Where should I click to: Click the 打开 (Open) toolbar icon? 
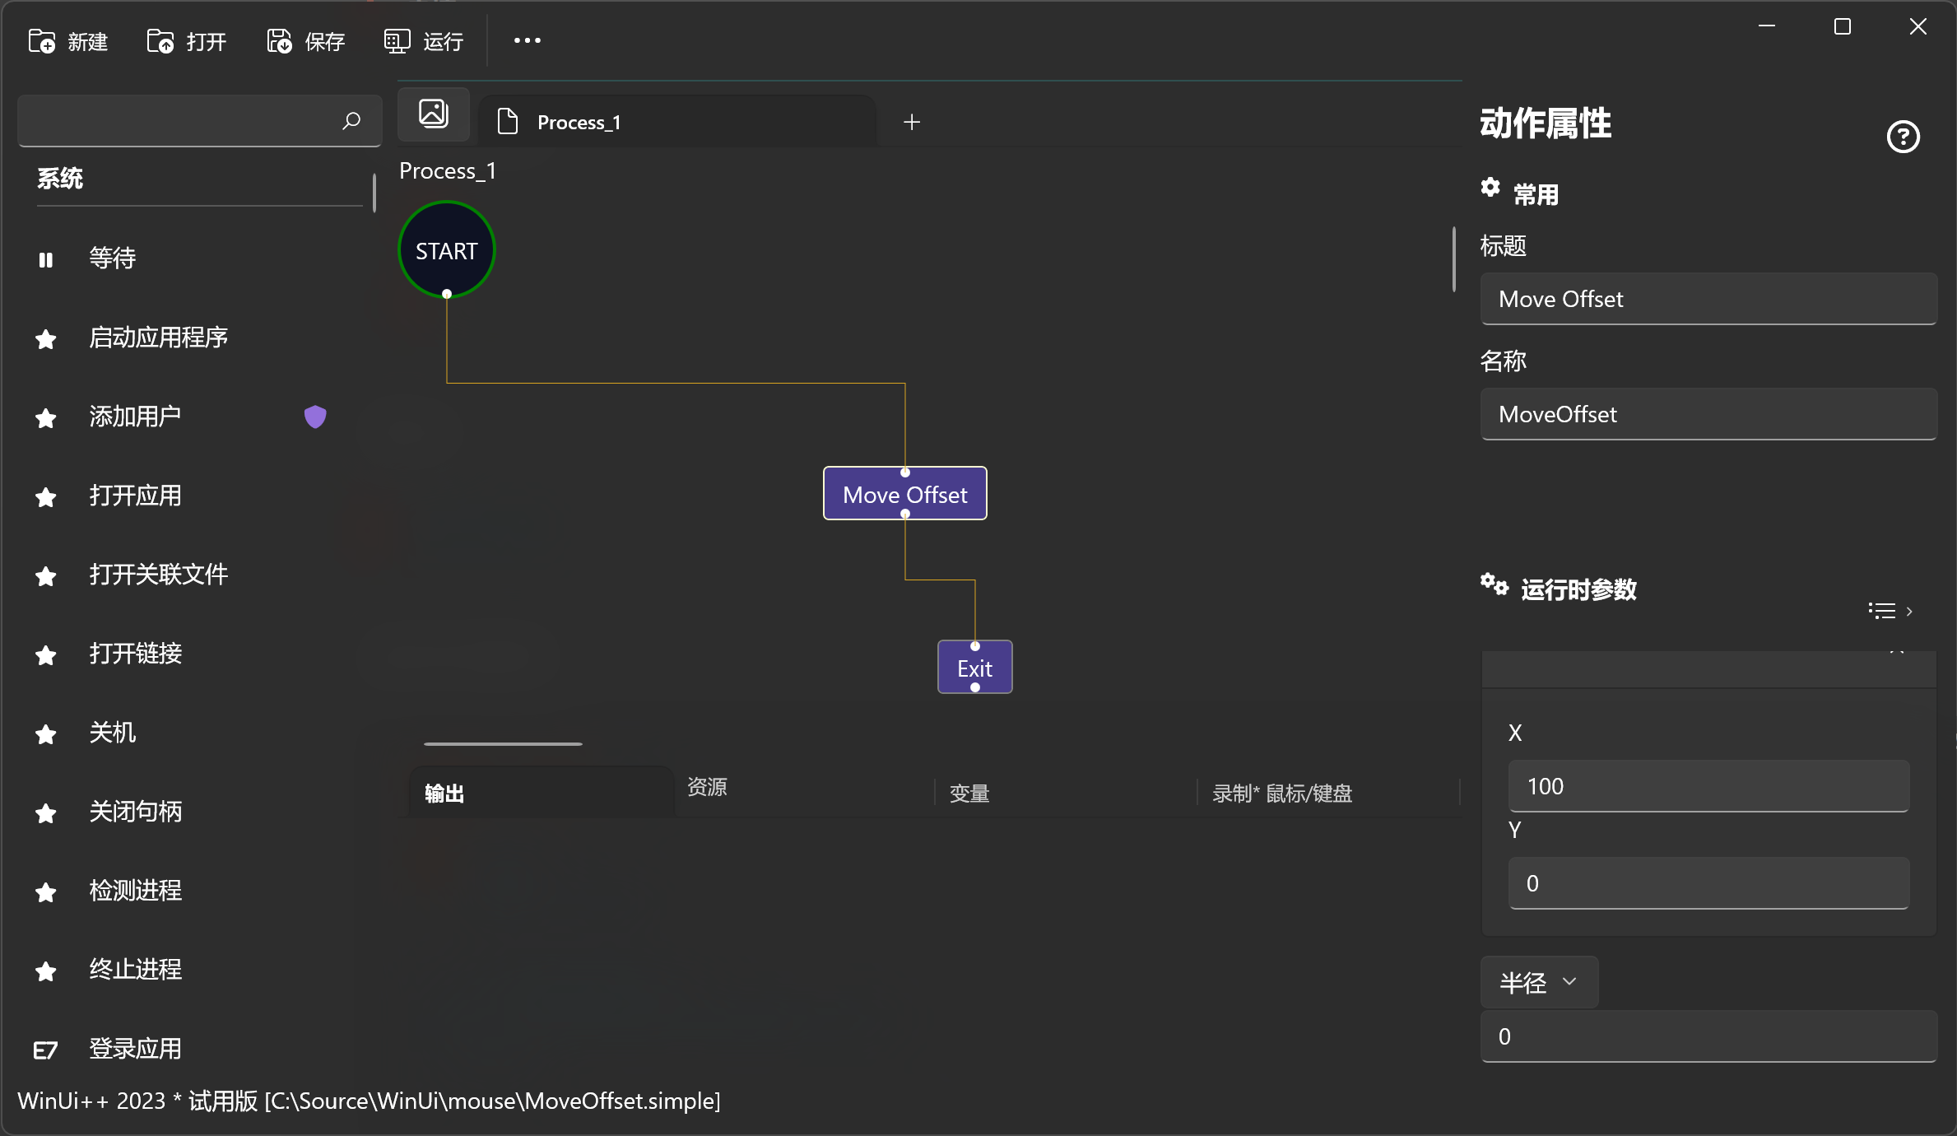(160, 40)
